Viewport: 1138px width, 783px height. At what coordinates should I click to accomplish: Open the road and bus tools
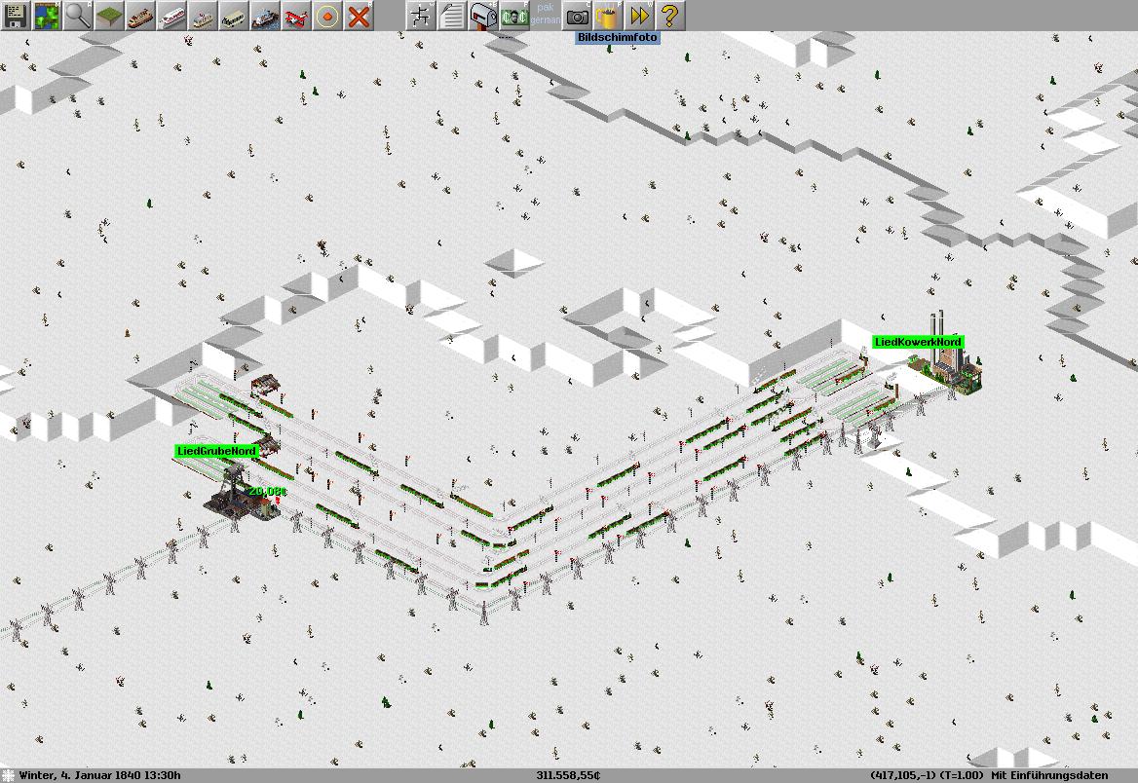(x=234, y=16)
